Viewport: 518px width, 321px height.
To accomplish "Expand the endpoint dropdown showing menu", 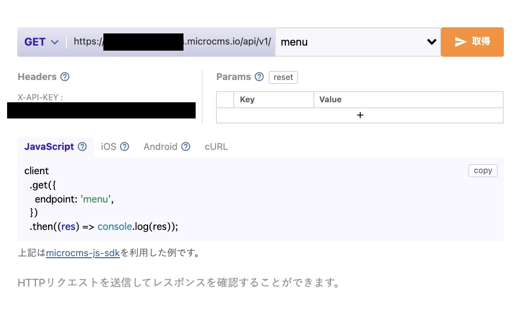I will click(357, 42).
